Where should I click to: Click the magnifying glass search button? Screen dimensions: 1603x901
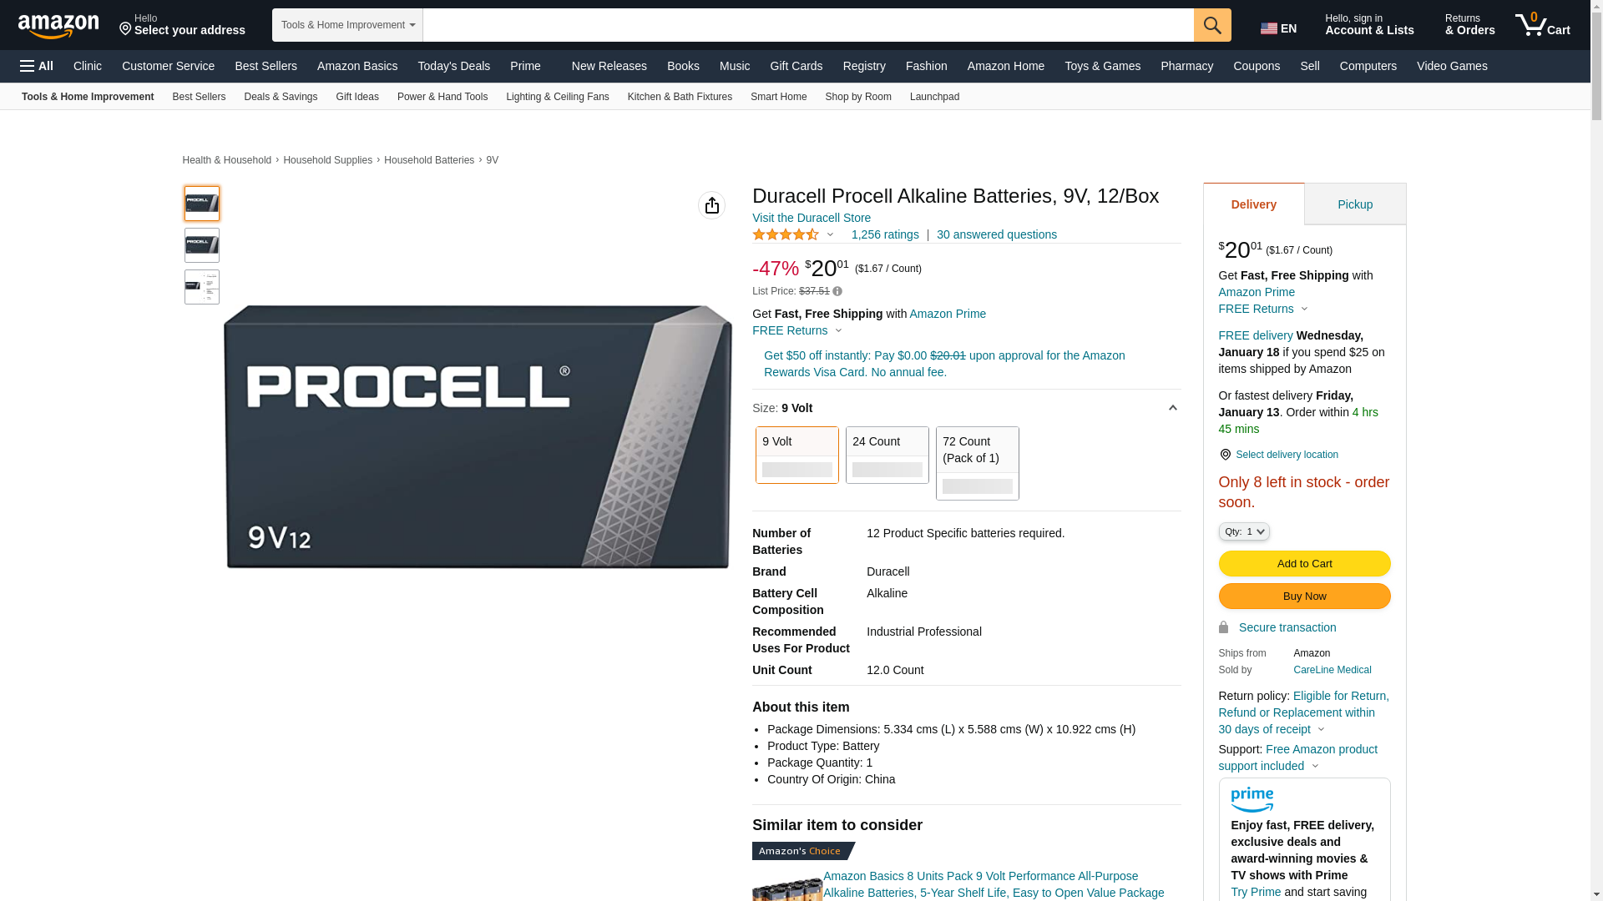pyautogui.click(x=1212, y=25)
